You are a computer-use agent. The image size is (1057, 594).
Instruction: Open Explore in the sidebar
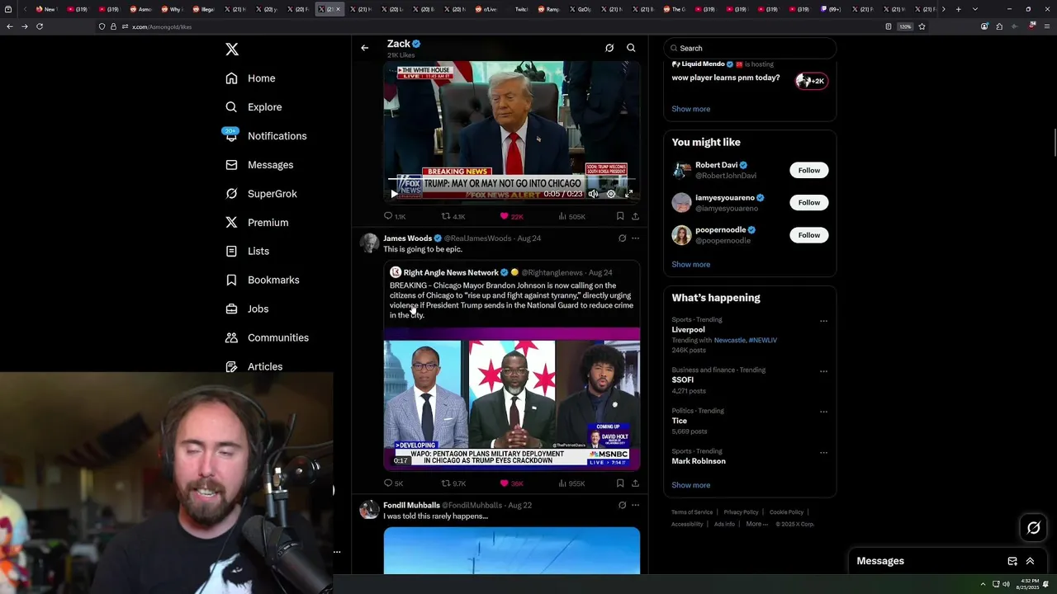click(x=254, y=107)
